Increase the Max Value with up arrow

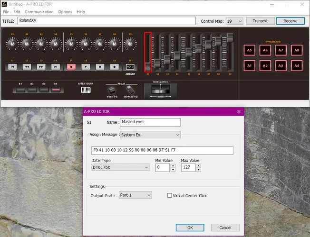199,165
